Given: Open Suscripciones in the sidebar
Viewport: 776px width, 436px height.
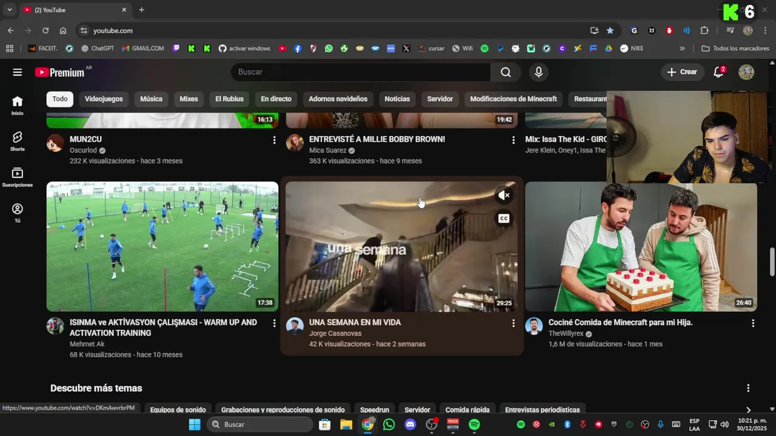Looking at the screenshot, I should pos(17,177).
